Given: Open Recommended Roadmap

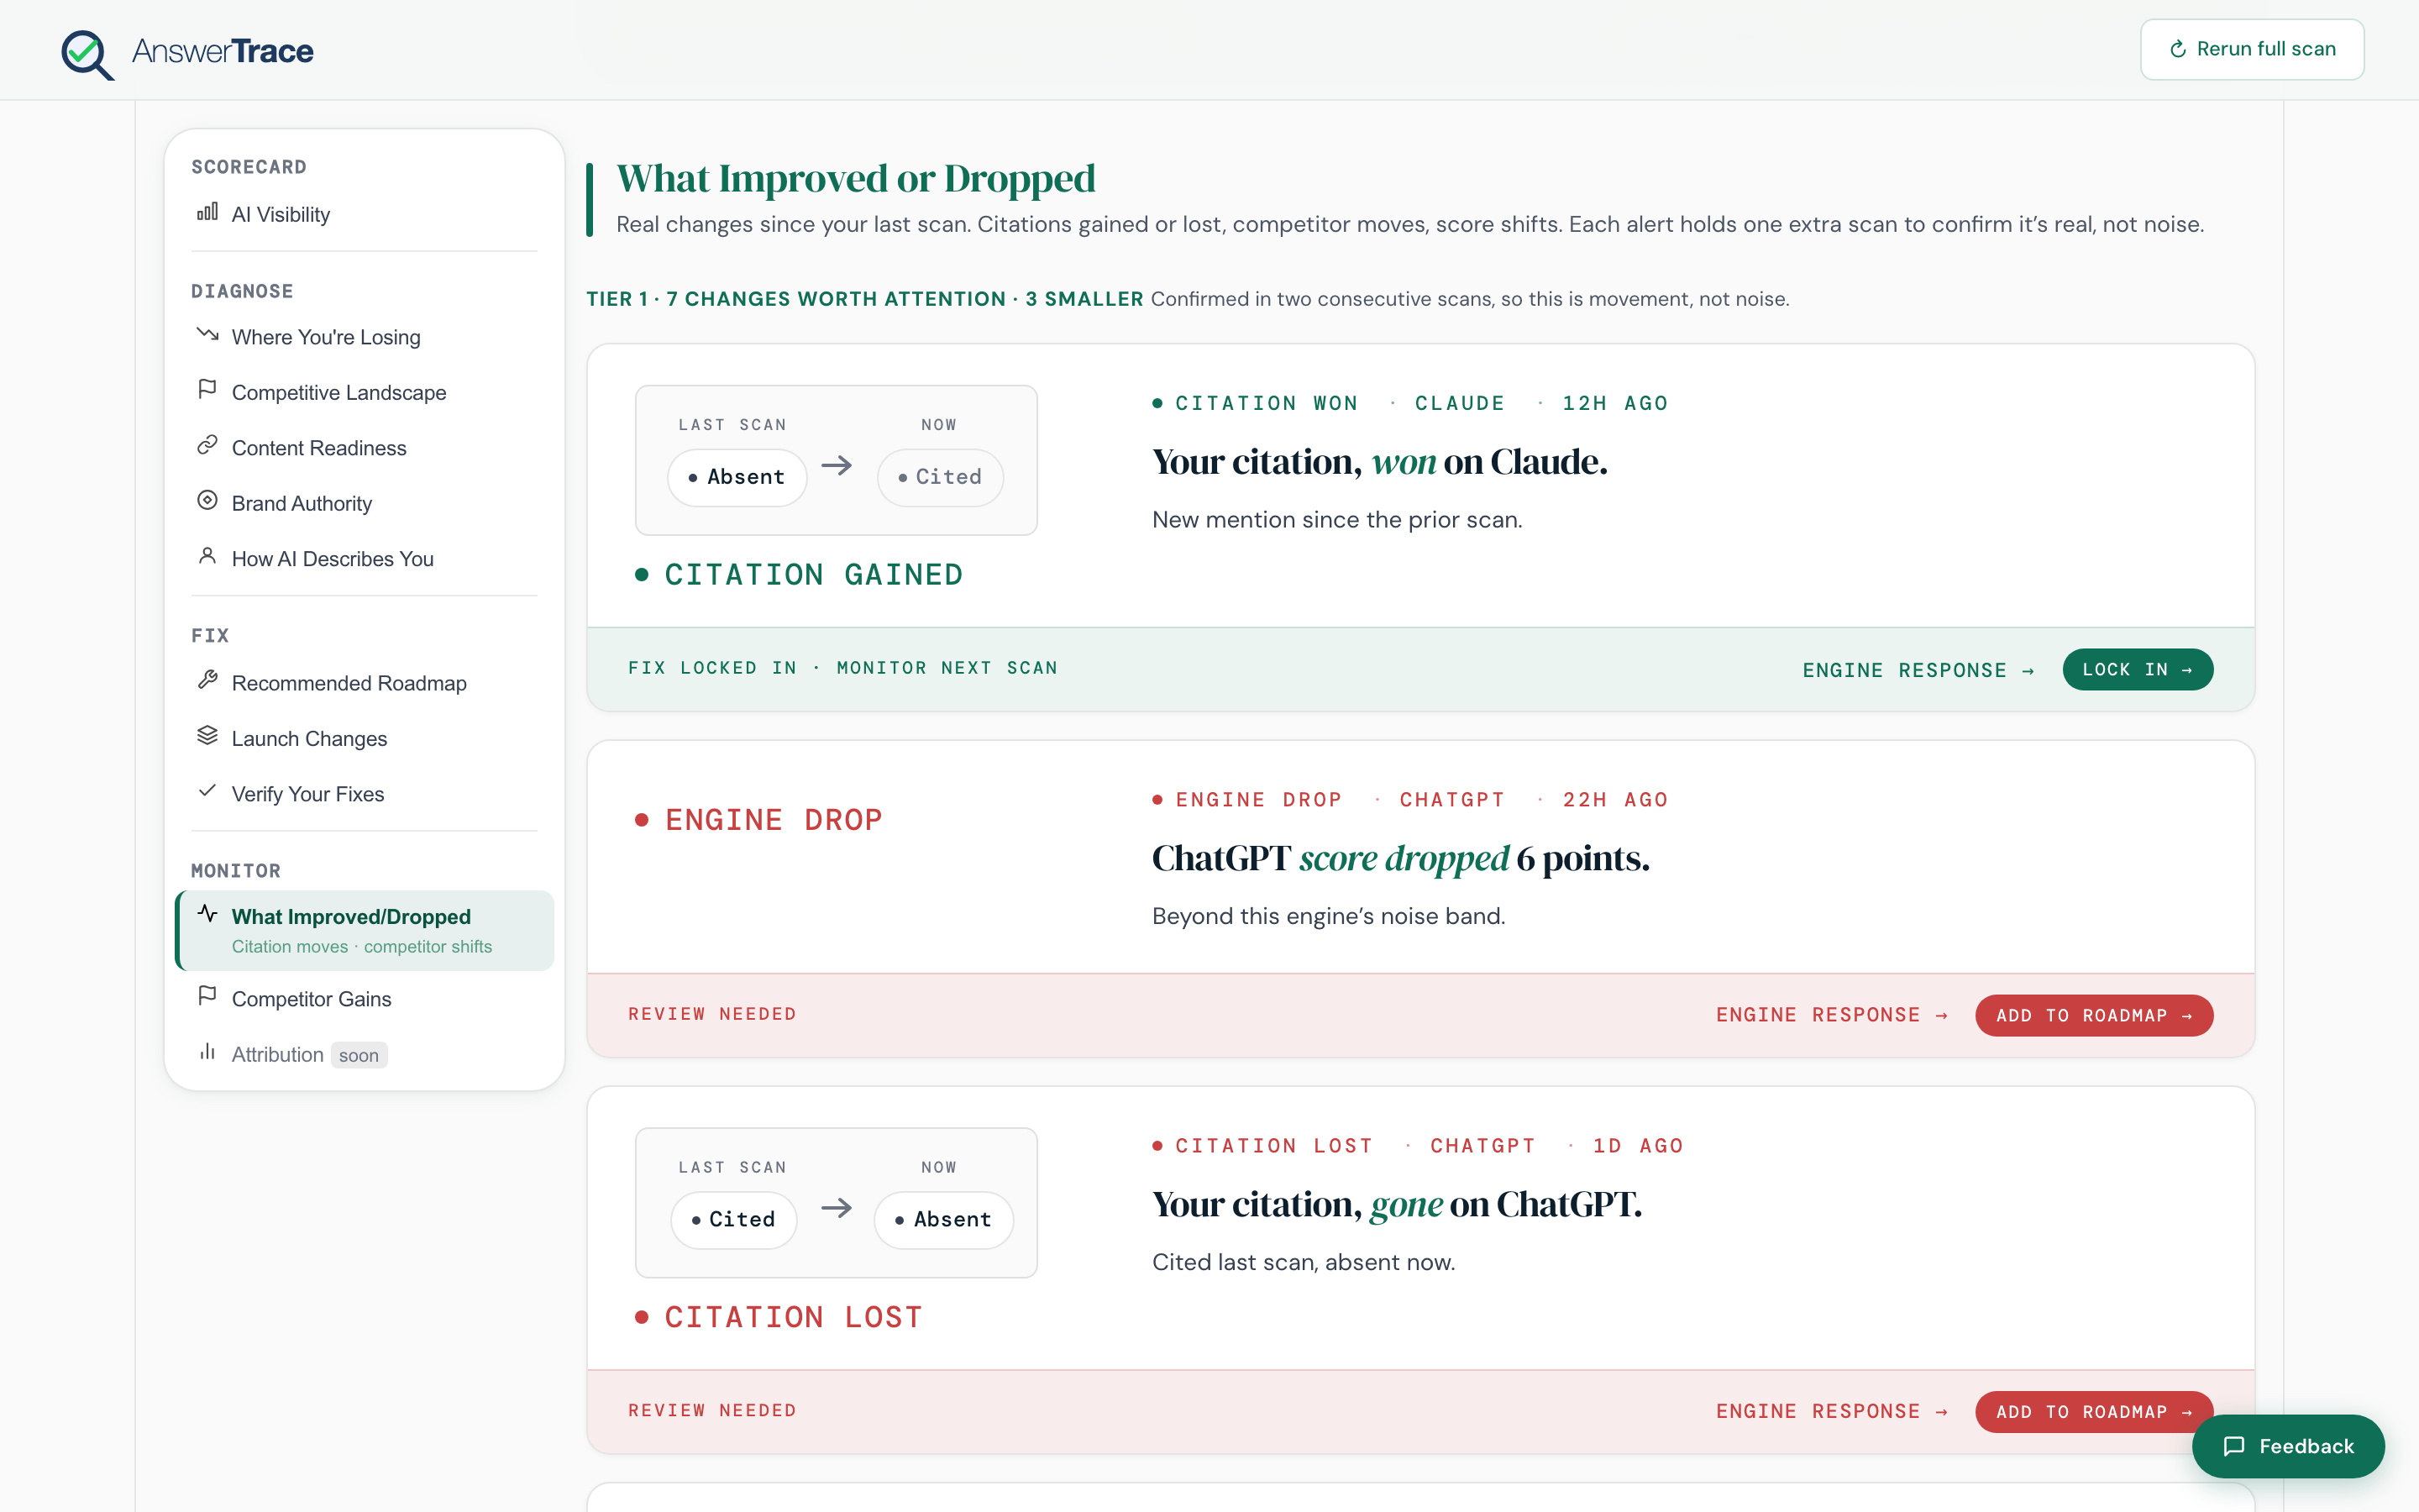Looking at the screenshot, I should pyautogui.click(x=364, y=683).
